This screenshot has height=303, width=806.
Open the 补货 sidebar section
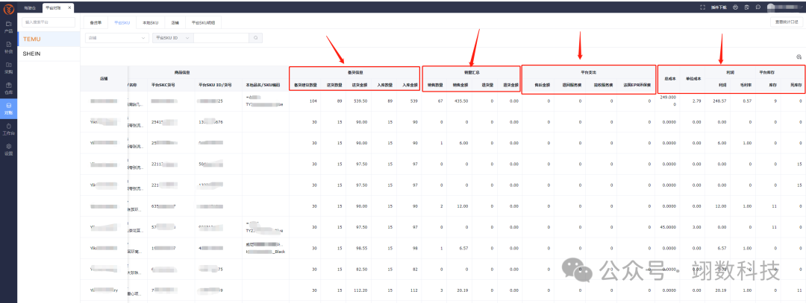click(x=8, y=48)
